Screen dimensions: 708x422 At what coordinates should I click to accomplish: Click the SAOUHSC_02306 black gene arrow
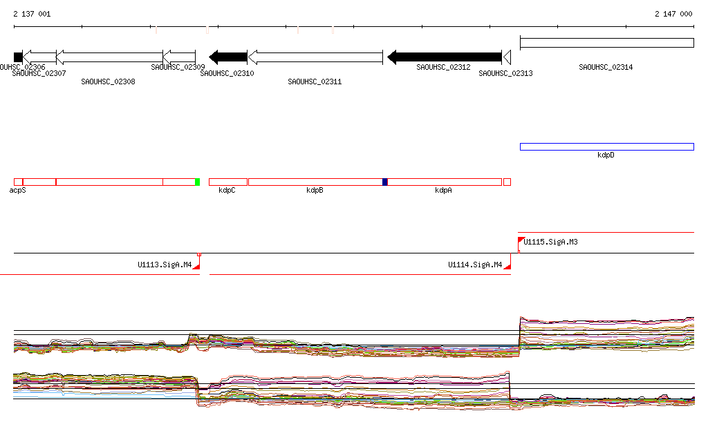click(x=18, y=57)
